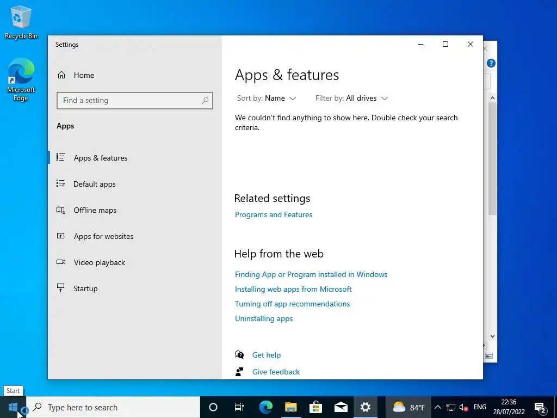
Task: Click the small icon at background window bottom
Action: pyautogui.click(x=489, y=355)
